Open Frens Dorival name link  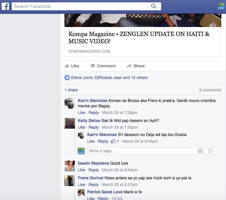tap(90, 178)
